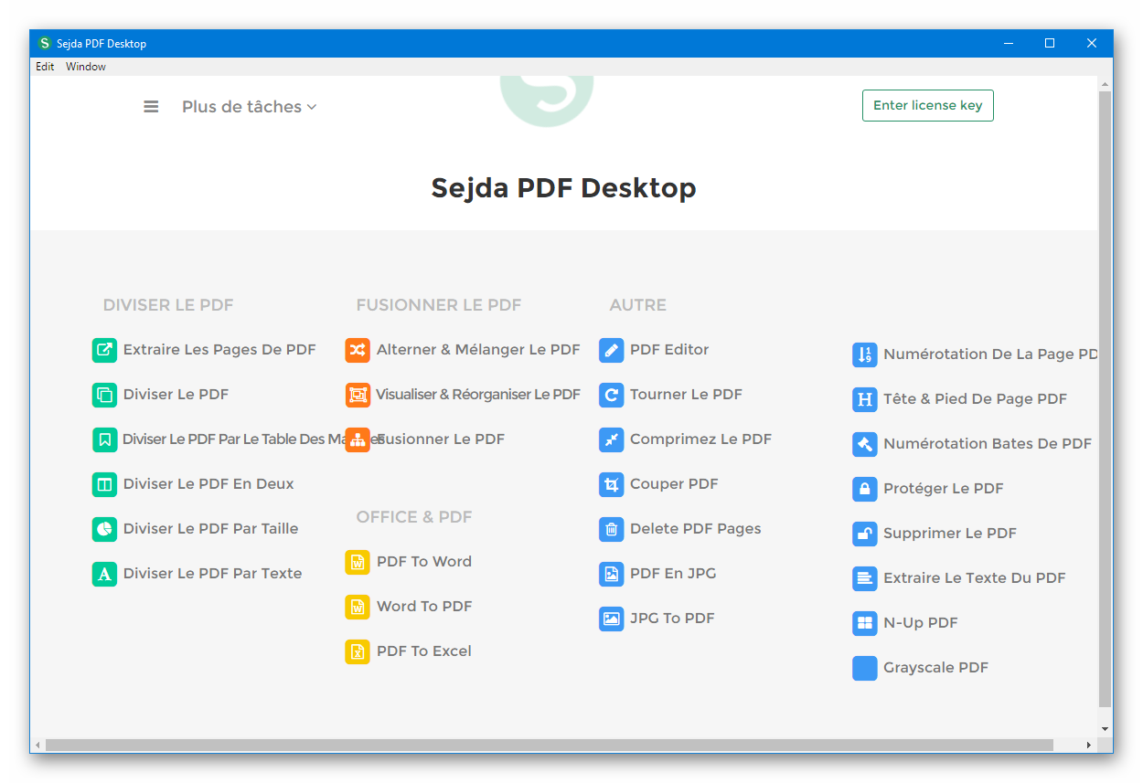
Task: Open the Alterner & Mélanger Le PDF link
Action: pyautogui.click(x=478, y=350)
